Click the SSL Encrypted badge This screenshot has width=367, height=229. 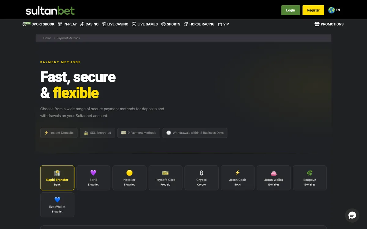pyautogui.click(x=98, y=133)
